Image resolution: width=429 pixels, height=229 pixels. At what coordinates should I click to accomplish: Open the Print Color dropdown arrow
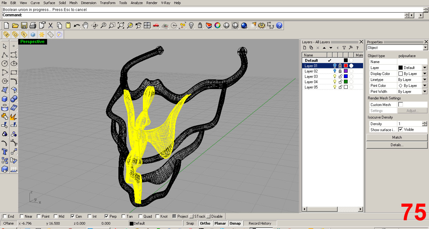click(x=425, y=85)
